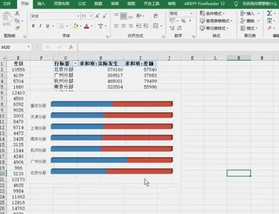Open number format dropdown (常规)
This screenshot has height=214, width=279.
pyautogui.click(x=192, y=14)
